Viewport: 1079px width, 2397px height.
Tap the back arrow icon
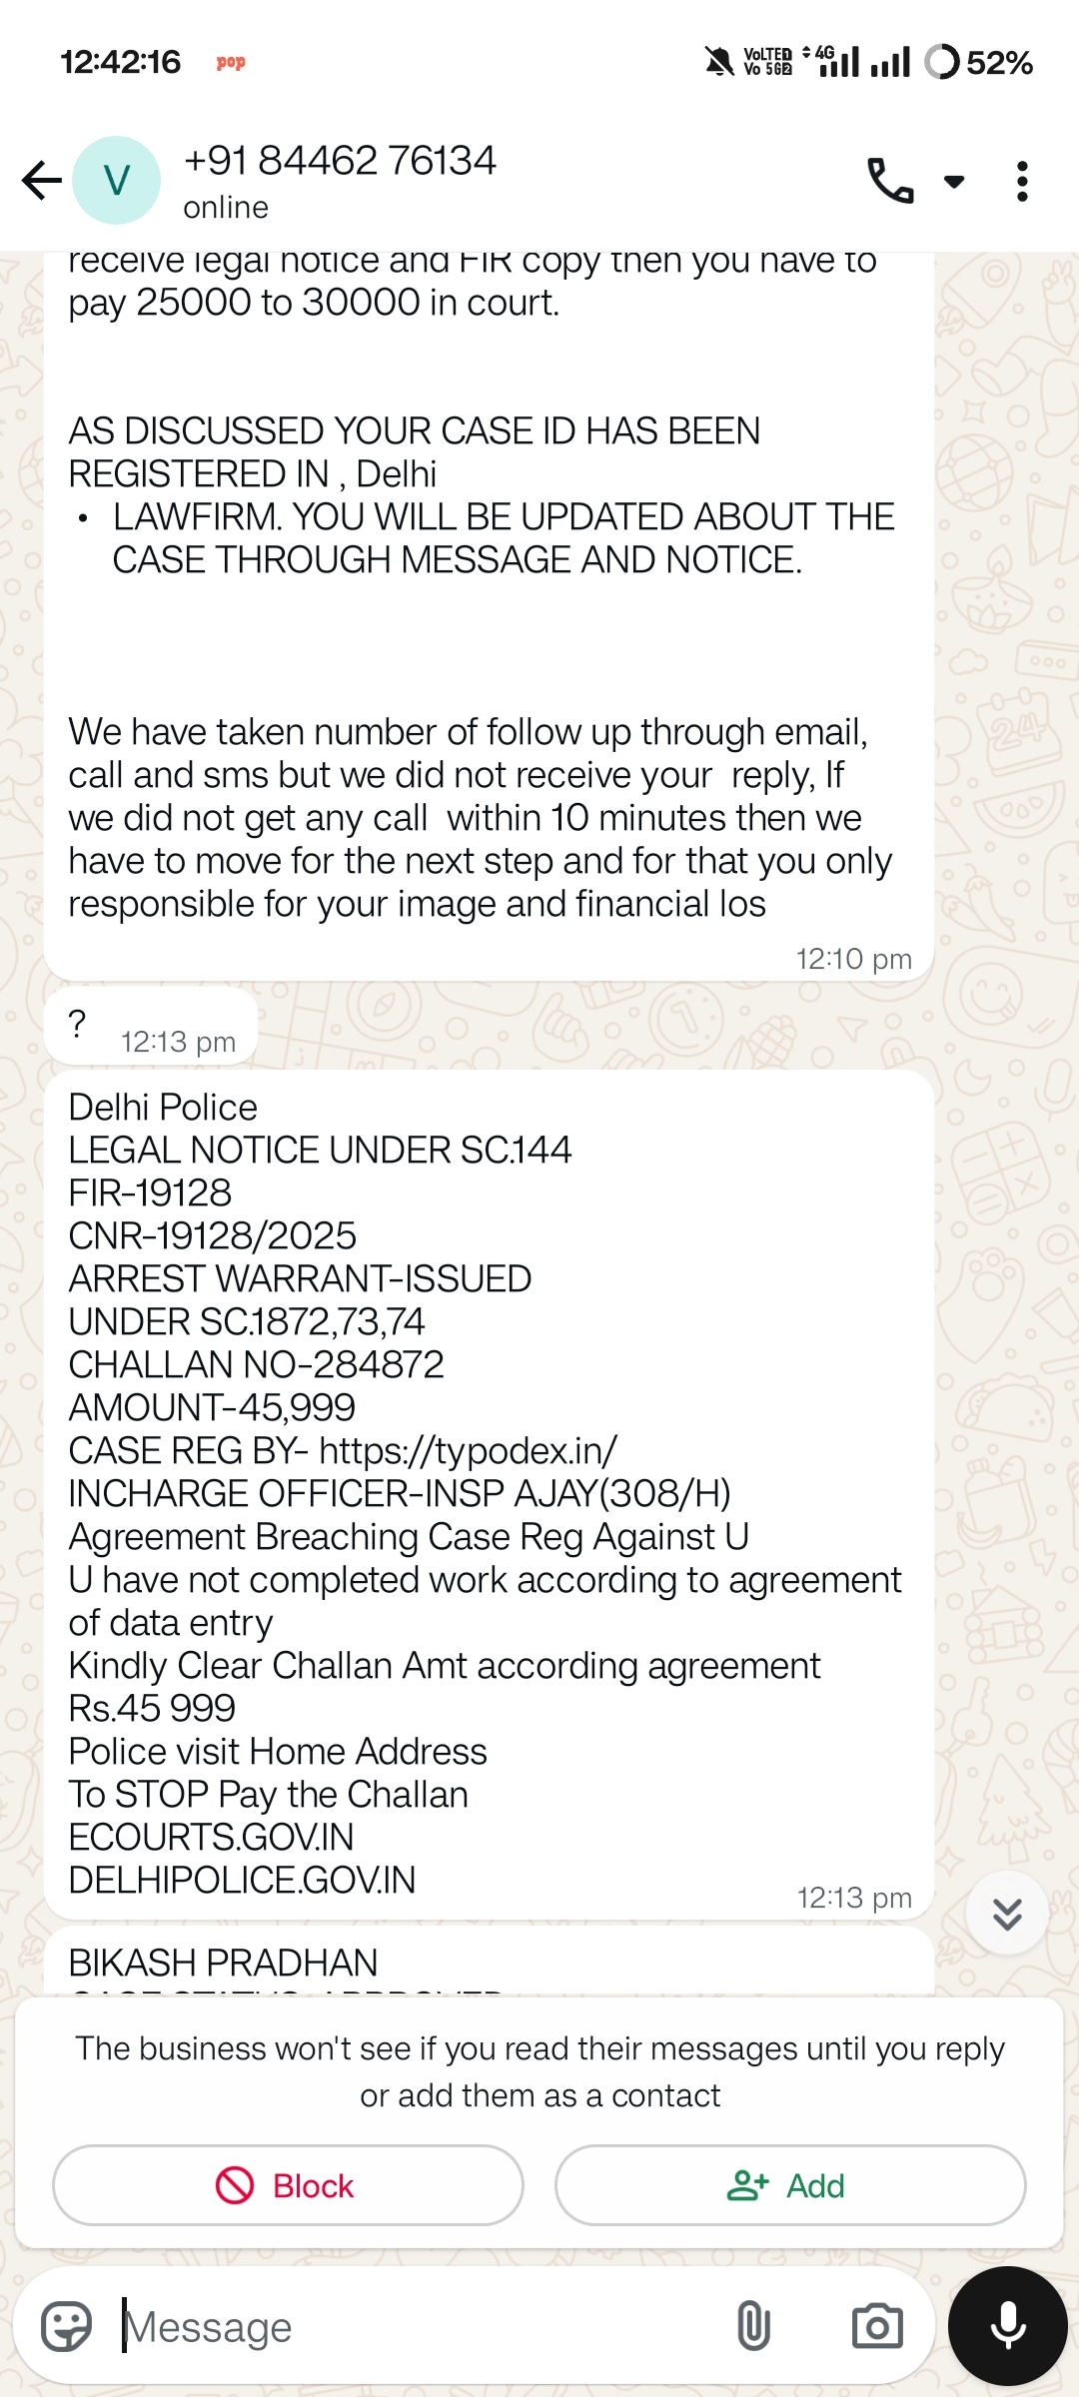tap(42, 181)
